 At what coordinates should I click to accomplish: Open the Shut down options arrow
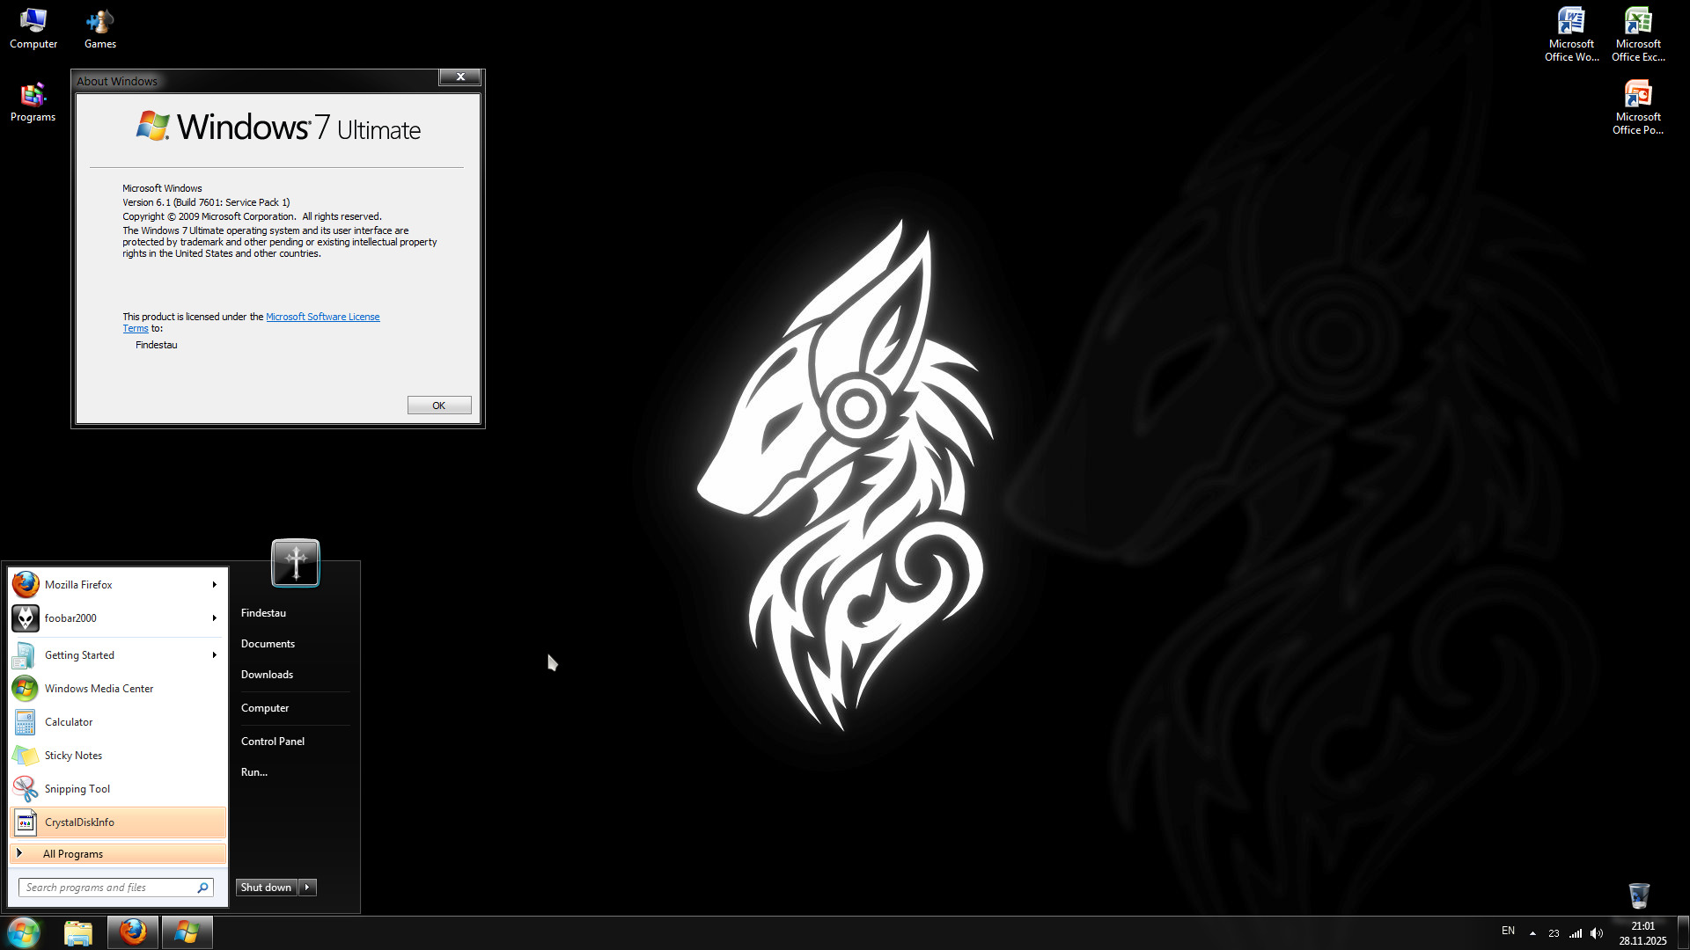(x=307, y=888)
